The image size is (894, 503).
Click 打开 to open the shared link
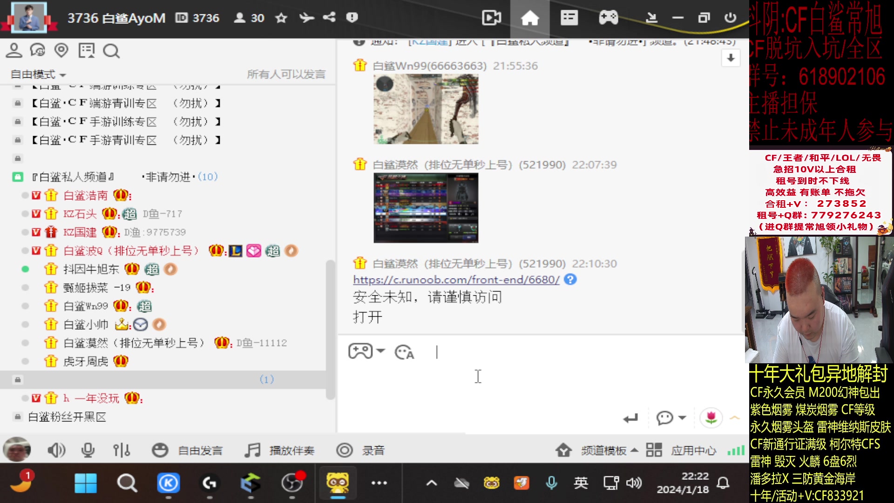pos(367,317)
